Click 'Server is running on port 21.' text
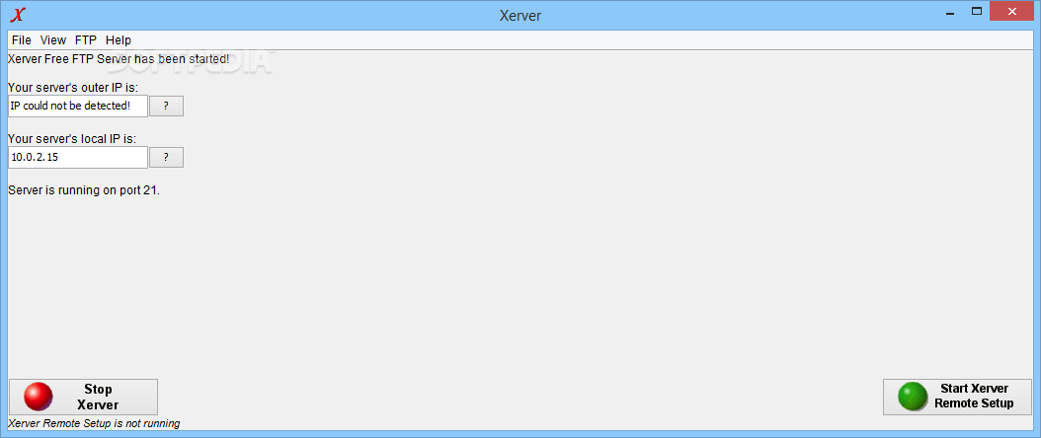The width and height of the screenshot is (1041, 438). [84, 190]
